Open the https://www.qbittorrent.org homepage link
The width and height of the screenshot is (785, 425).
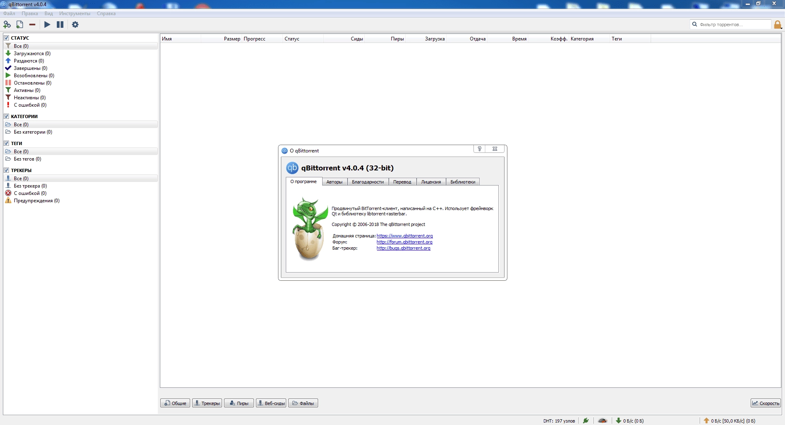[x=405, y=236]
